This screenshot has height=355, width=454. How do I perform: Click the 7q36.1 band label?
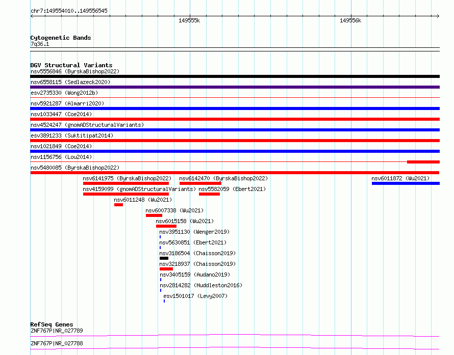point(40,44)
